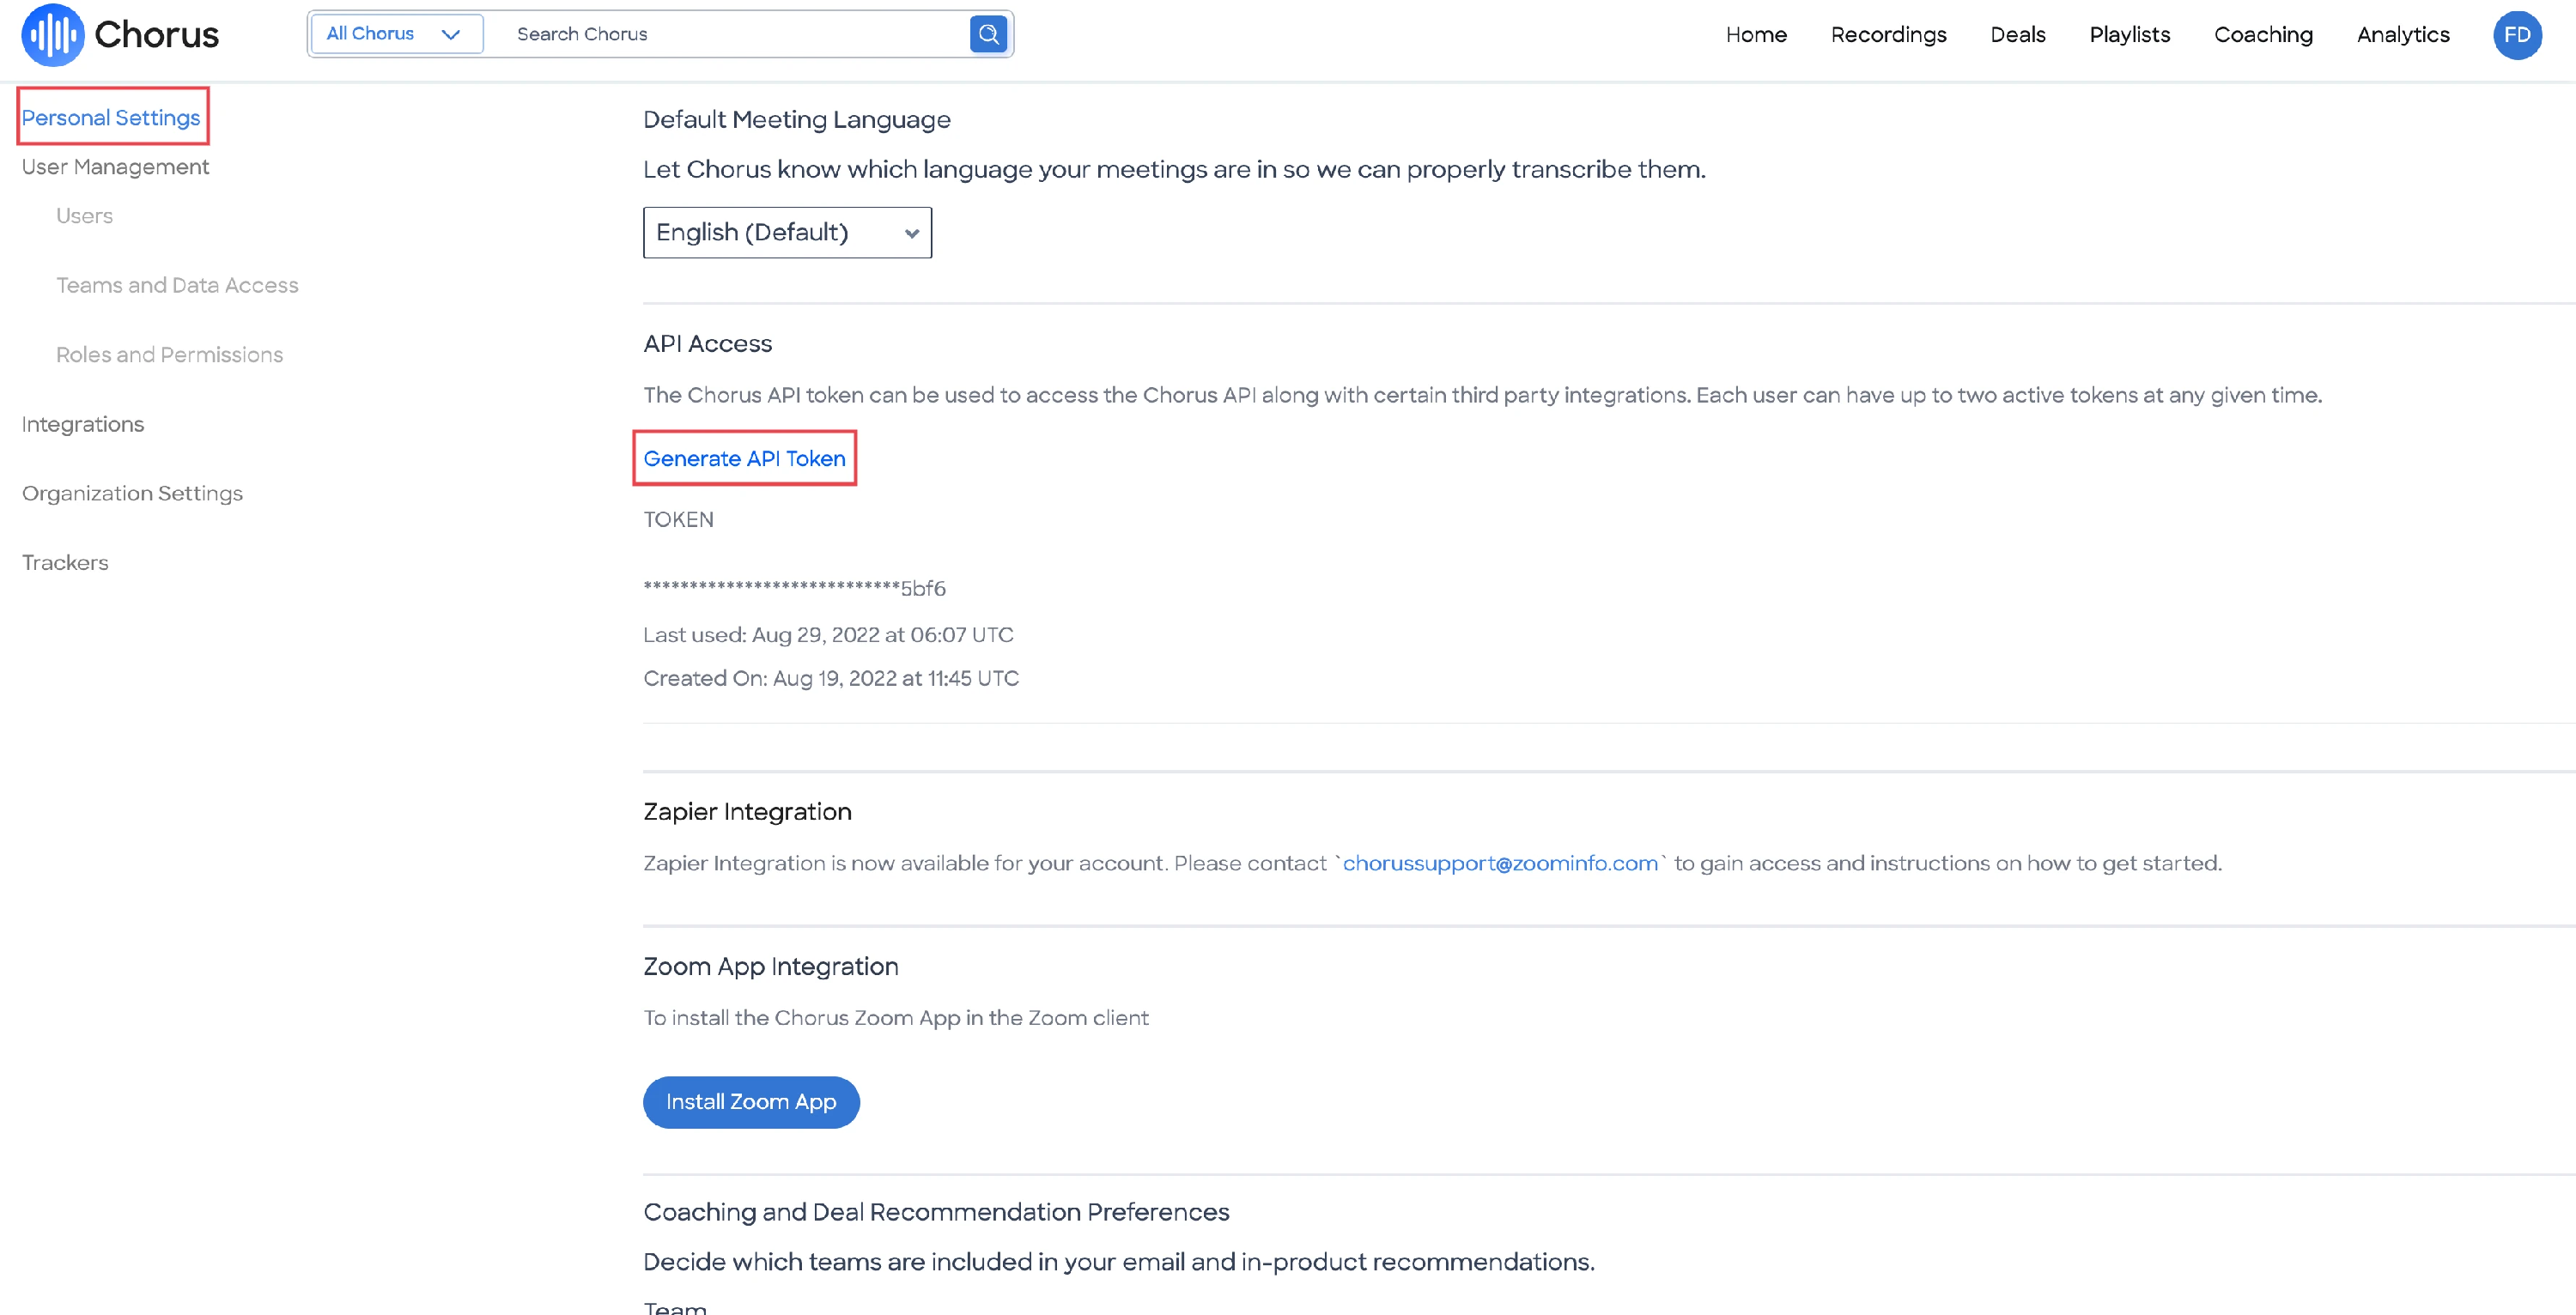This screenshot has width=2576, height=1315.
Task: Select Personal Settings in the sidebar
Action: (x=111, y=118)
